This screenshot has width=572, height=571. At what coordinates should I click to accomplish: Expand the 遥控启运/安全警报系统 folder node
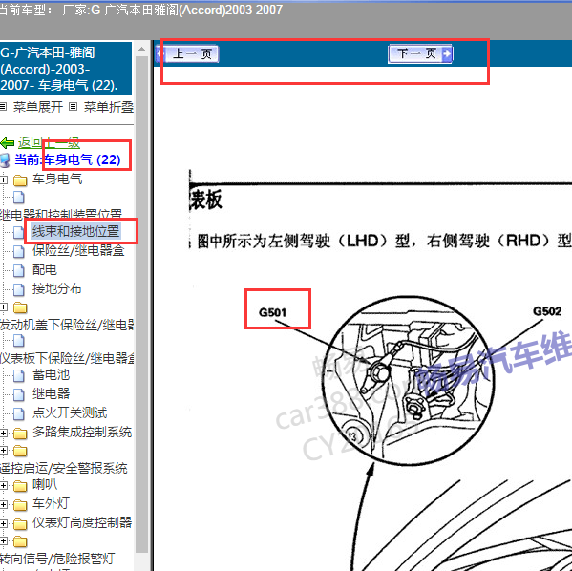point(4,451)
